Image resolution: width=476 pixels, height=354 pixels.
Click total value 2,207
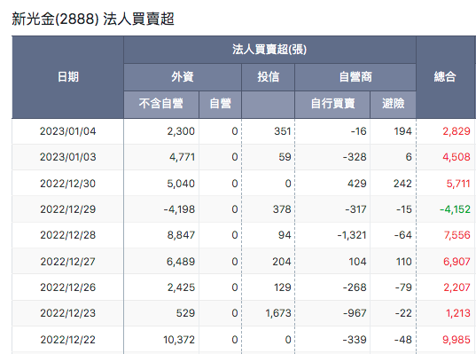tap(456, 287)
